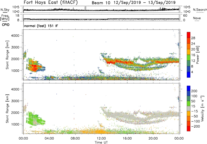Click the '04:00' time tick label
The image size is (207, 144).
pos(49,139)
